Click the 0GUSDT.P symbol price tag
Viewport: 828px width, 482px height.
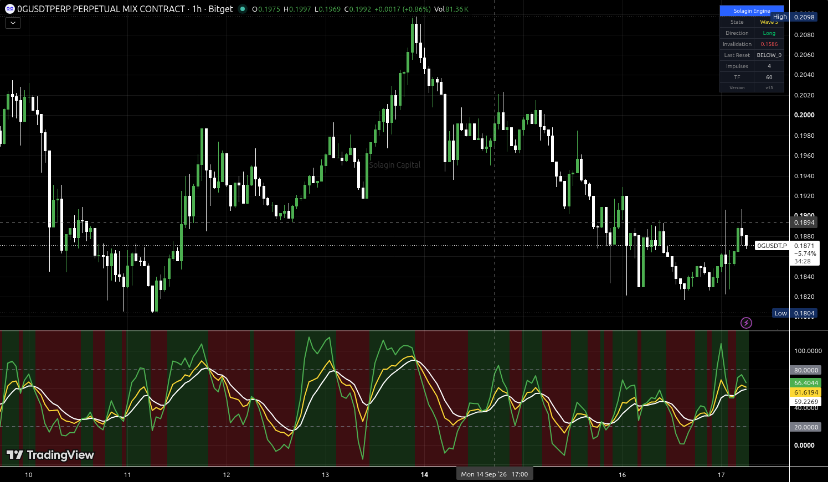[772, 246]
